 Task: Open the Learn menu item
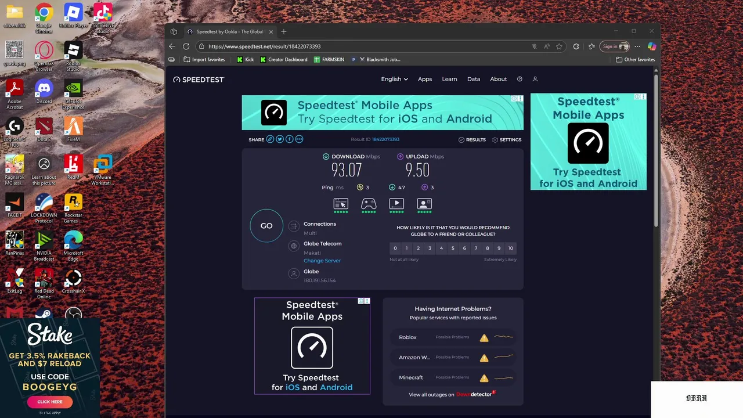coord(449,79)
